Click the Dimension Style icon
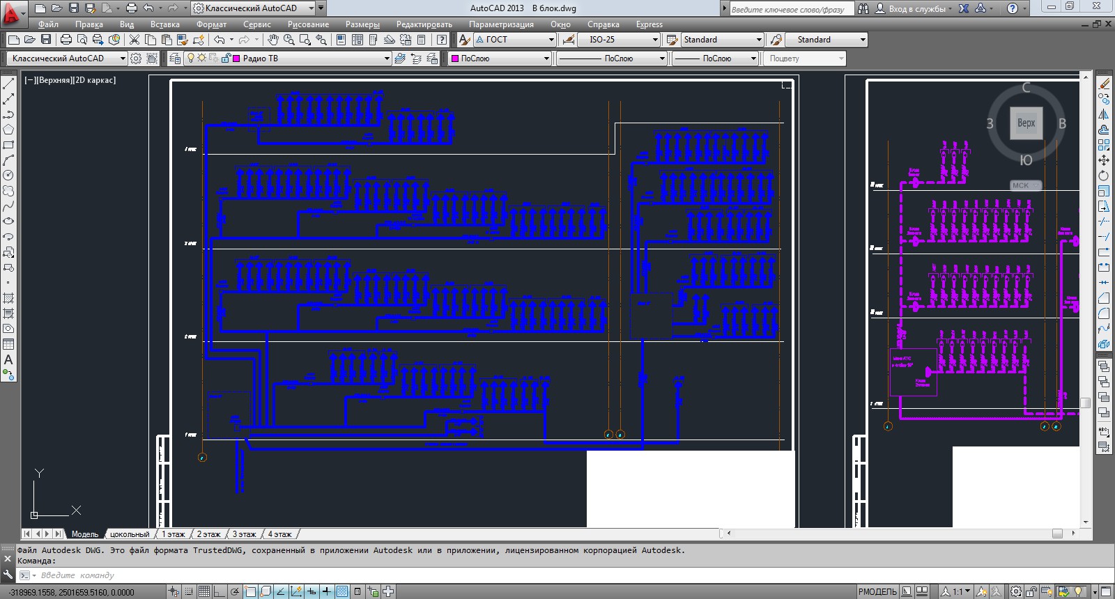The image size is (1115, 599). [x=569, y=40]
